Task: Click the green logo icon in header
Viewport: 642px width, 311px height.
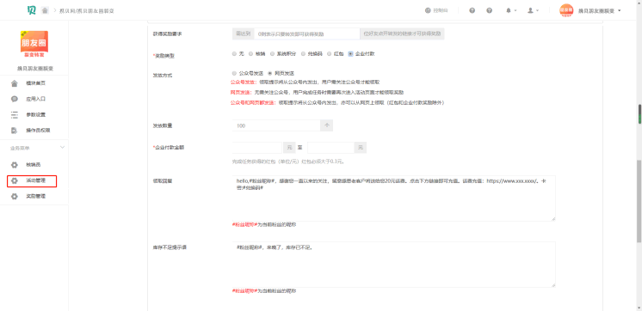Action: pyautogui.click(x=32, y=10)
